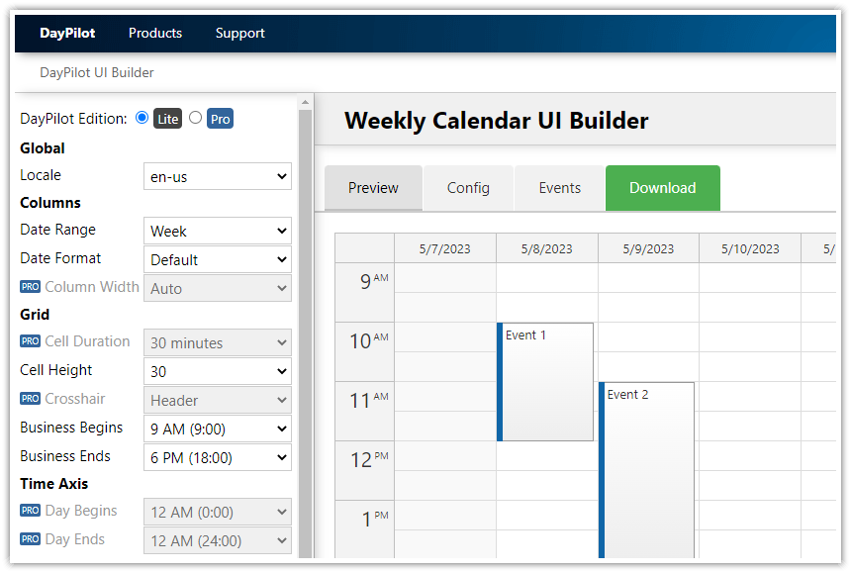The width and height of the screenshot is (851, 573).
Task: Open the Date Range dropdown
Action: [217, 230]
